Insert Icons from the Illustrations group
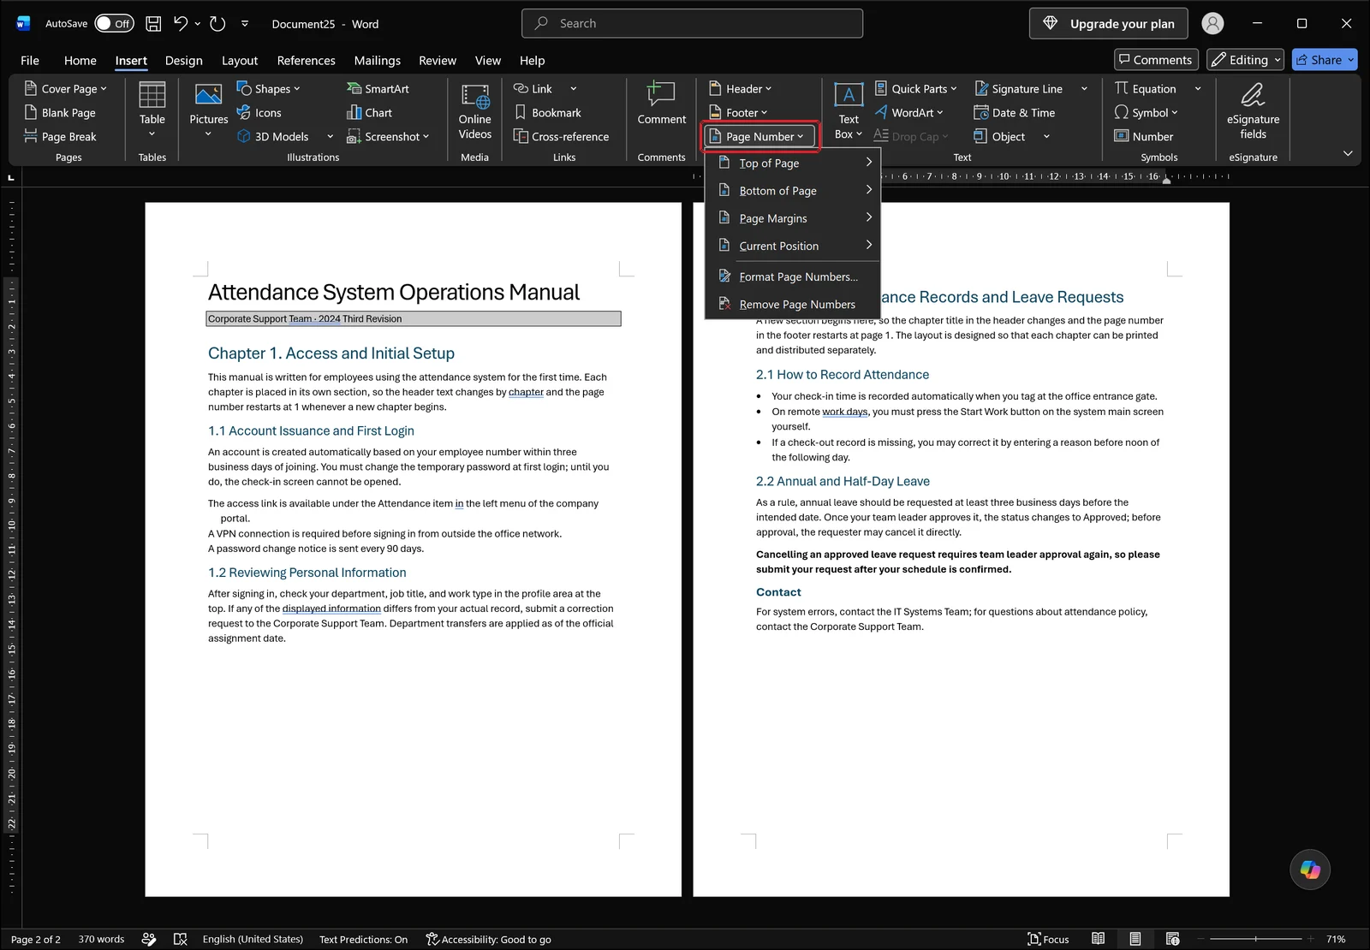 pyautogui.click(x=259, y=113)
